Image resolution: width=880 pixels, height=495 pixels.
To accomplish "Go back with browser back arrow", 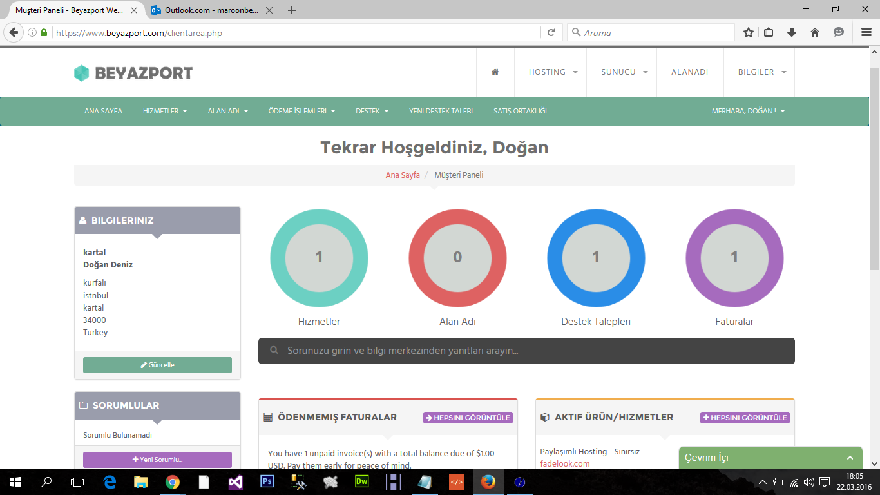I will click(14, 32).
